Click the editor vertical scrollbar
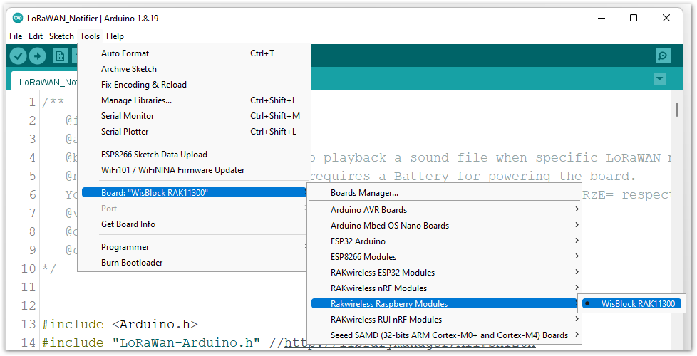 tap(677, 110)
